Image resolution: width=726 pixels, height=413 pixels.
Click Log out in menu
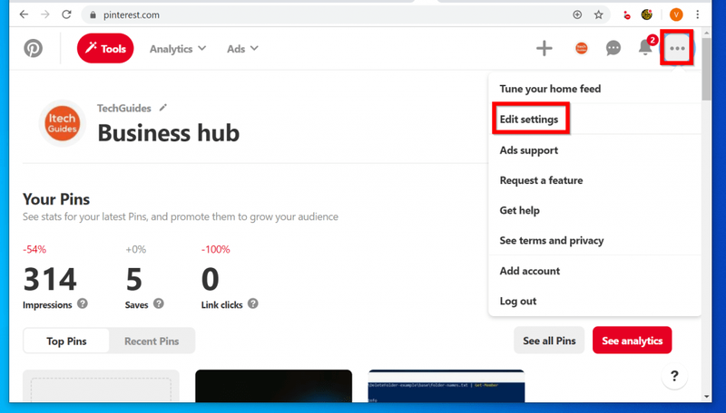[x=517, y=301]
